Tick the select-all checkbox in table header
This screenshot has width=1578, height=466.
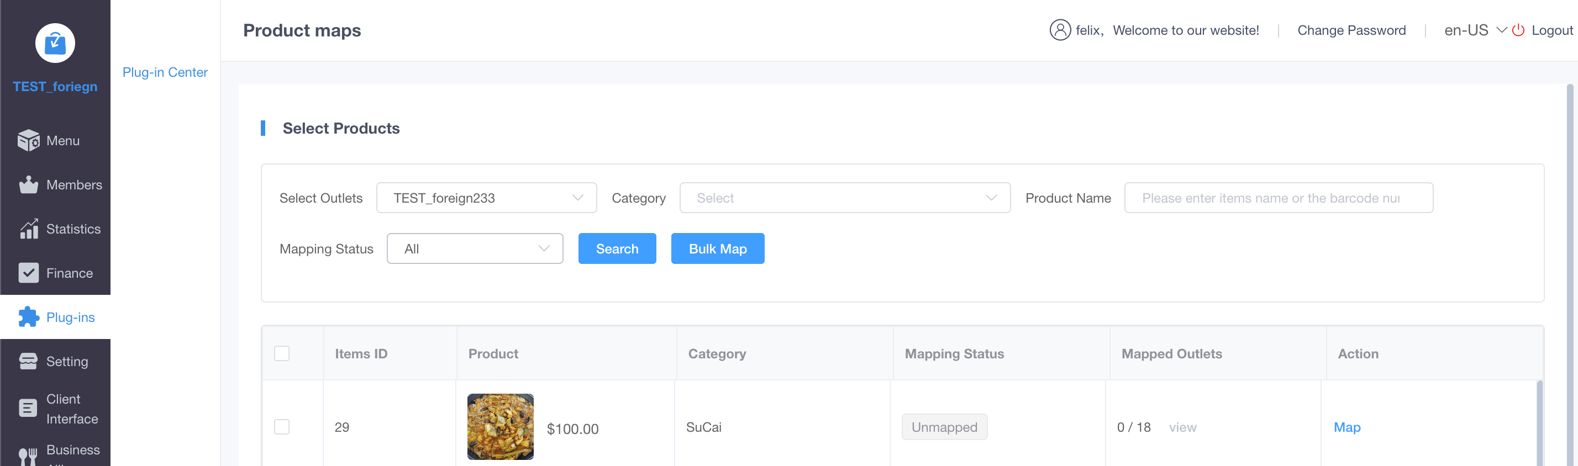282,353
